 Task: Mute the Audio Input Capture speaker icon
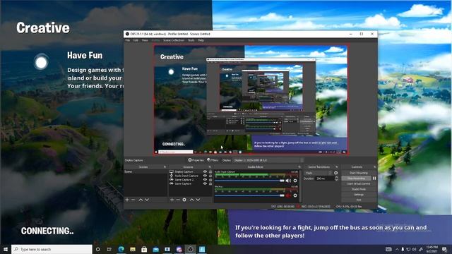(x=288, y=181)
